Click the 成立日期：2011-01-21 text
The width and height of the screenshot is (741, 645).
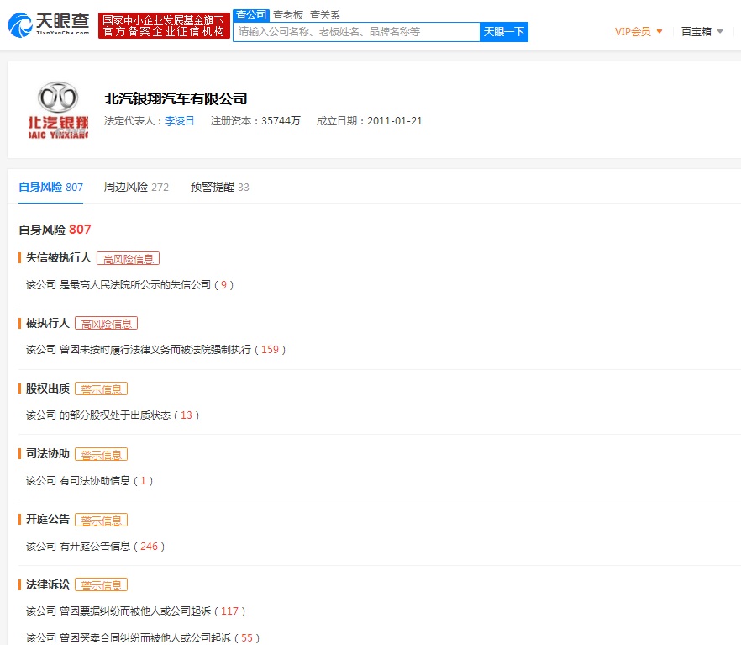(369, 121)
